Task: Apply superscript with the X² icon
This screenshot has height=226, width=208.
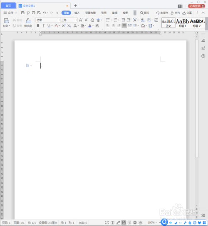Action: (x=64, y=26)
